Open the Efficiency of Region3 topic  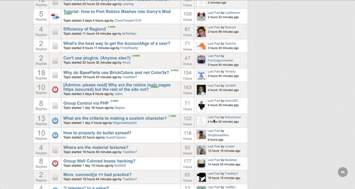click(84, 29)
